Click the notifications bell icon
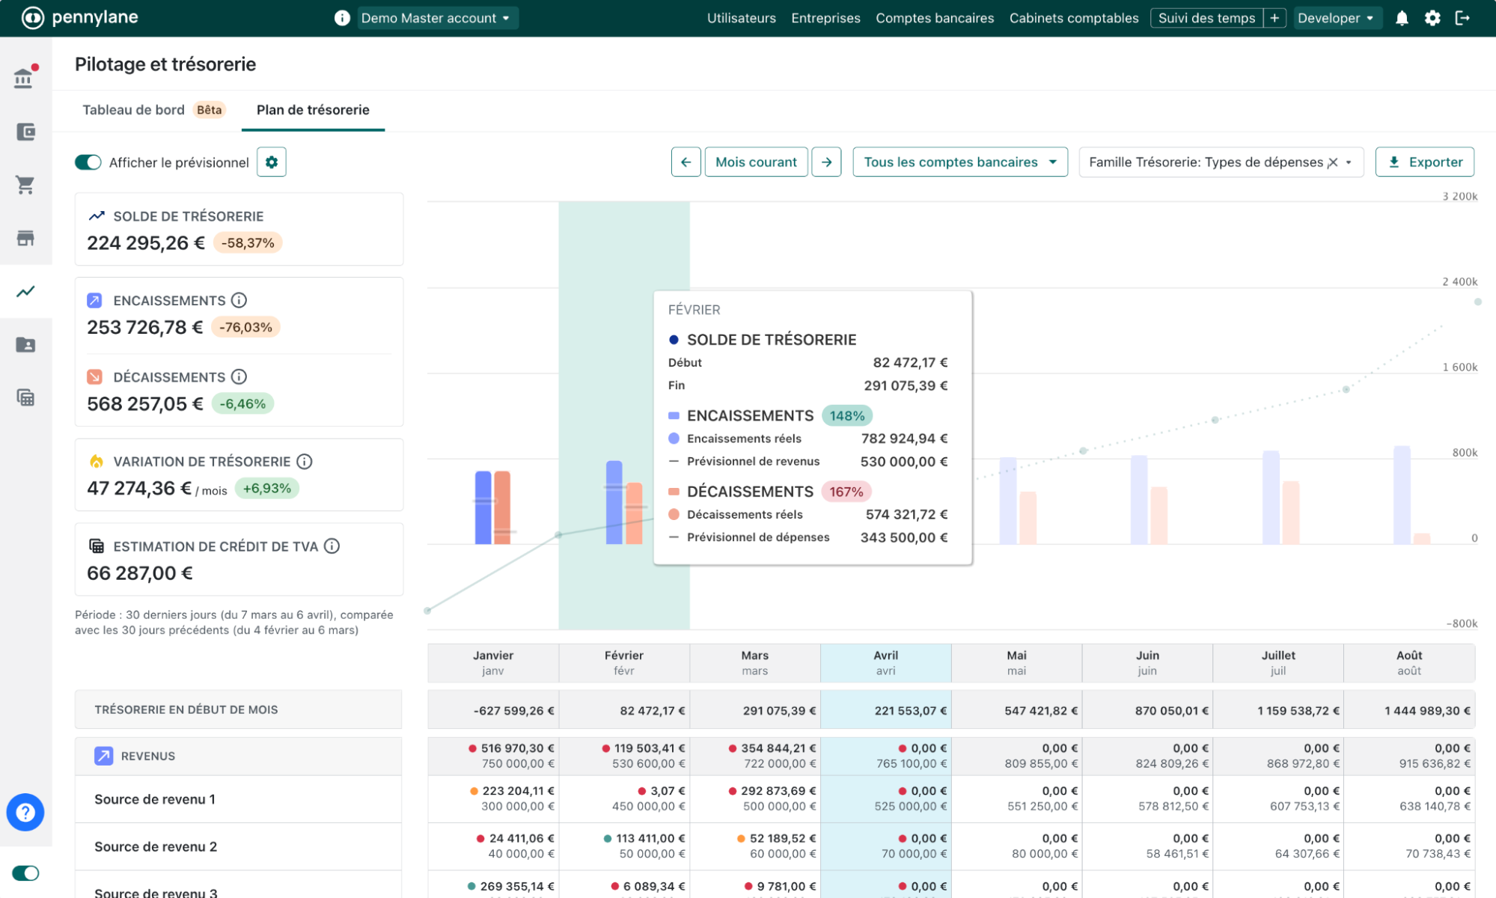 [x=1402, y=18]
